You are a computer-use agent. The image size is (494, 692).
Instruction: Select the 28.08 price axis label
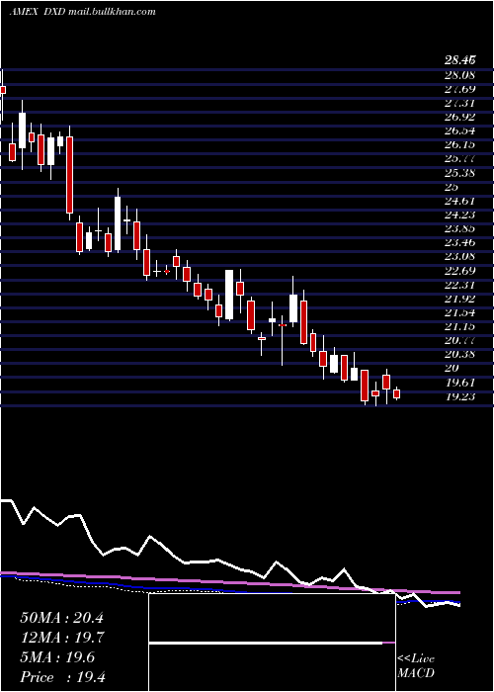459,74
